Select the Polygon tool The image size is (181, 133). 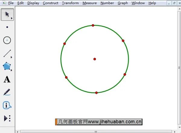pos(7,66)
